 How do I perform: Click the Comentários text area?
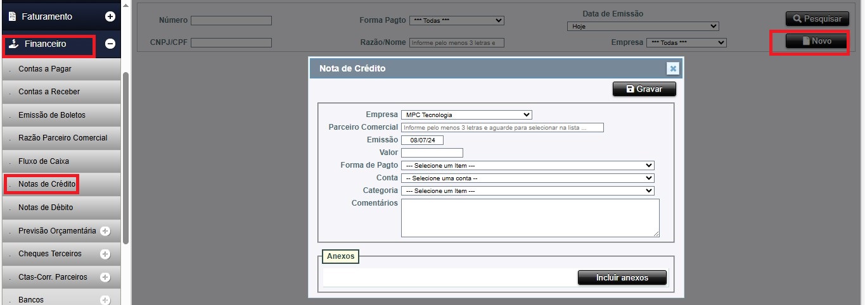coord(530,218)
